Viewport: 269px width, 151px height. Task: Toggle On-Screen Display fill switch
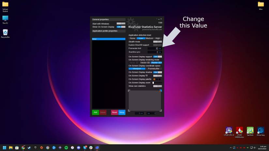(157, 76)
